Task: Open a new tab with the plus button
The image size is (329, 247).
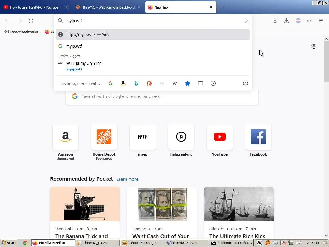Action: (223, 7)
